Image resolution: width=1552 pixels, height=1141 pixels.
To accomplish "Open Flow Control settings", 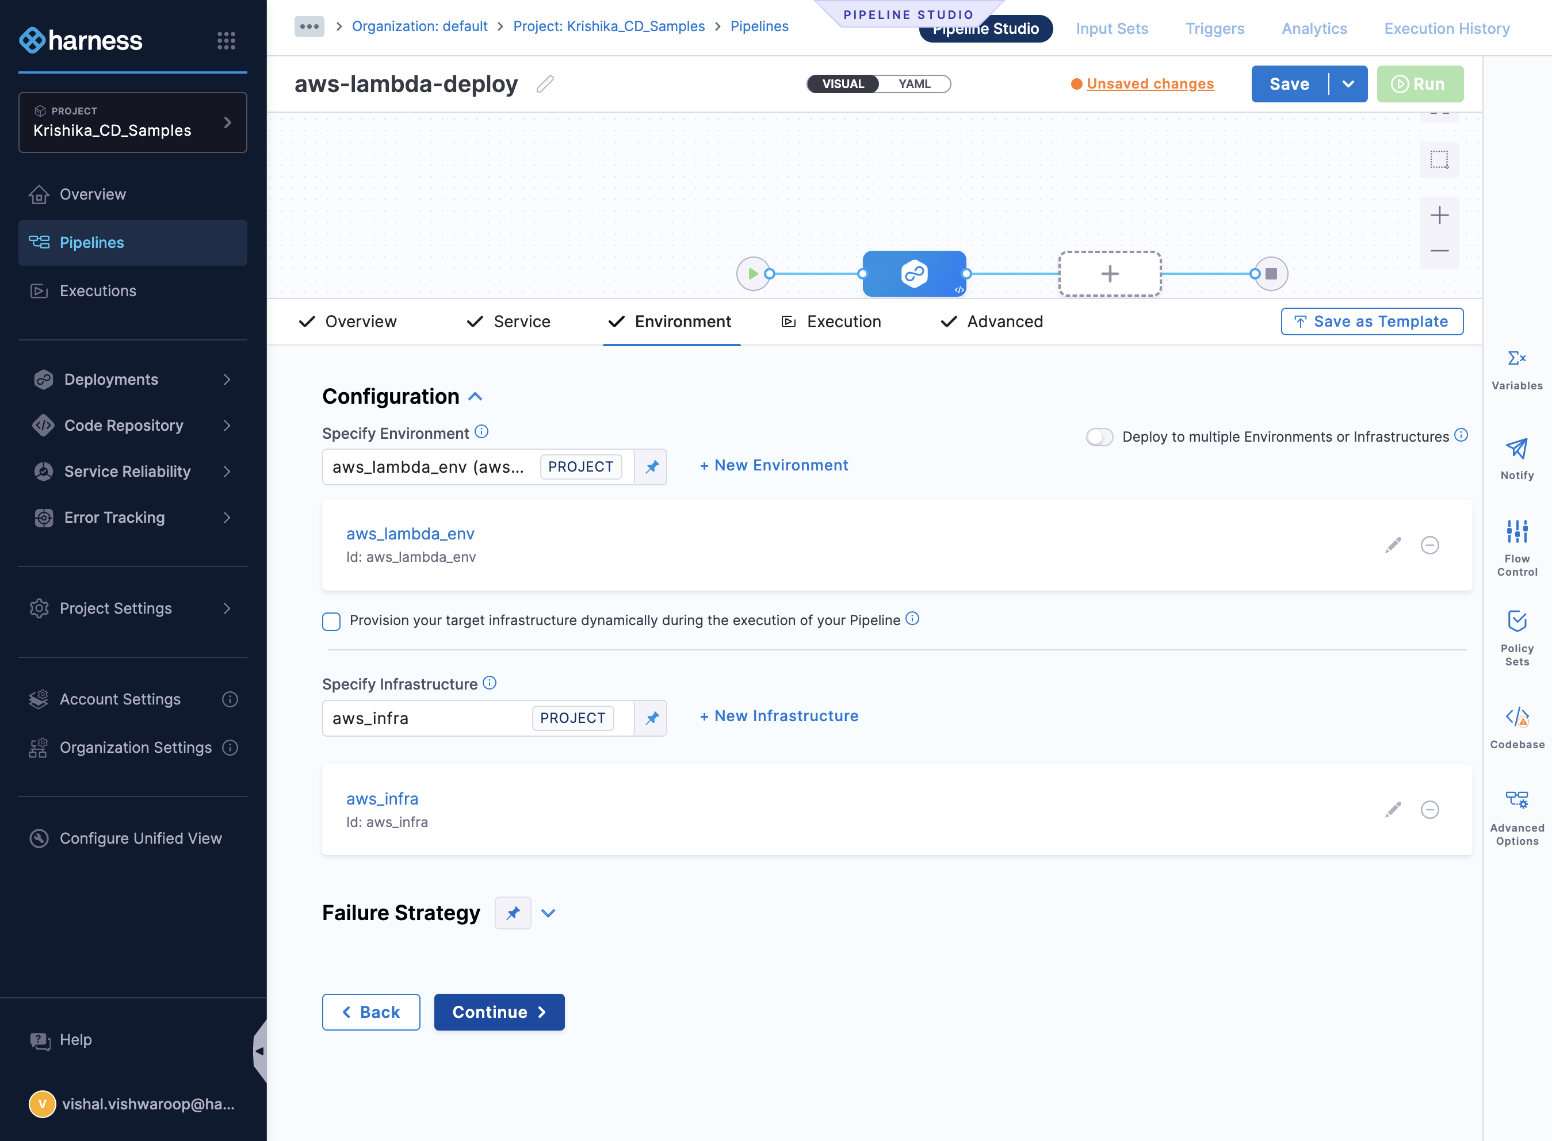I will pyautogui.click(x=1517, y=549).
